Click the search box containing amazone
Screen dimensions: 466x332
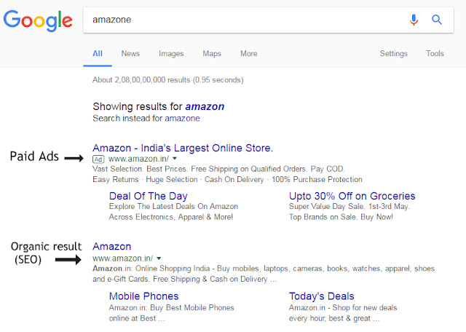click(268, 20)
